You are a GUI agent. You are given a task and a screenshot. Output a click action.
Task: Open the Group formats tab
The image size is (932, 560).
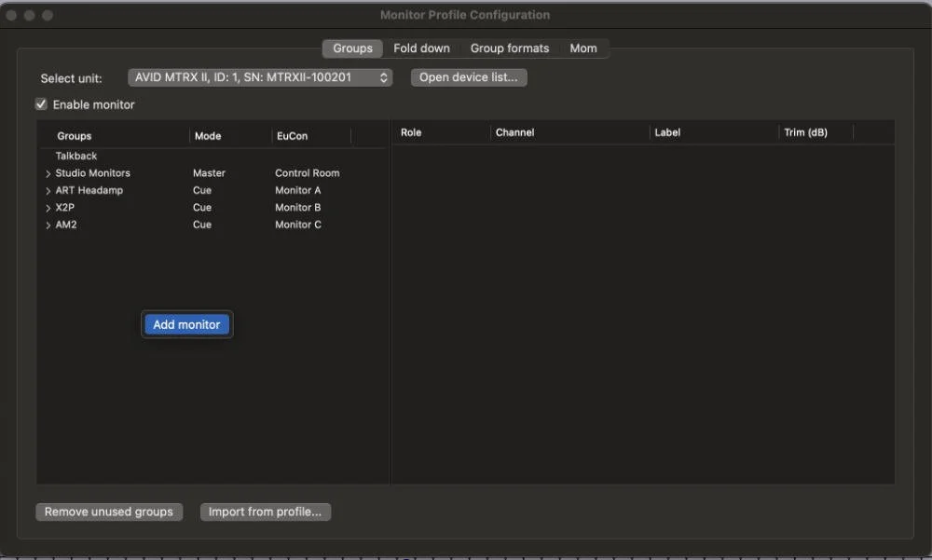point(509,48)
